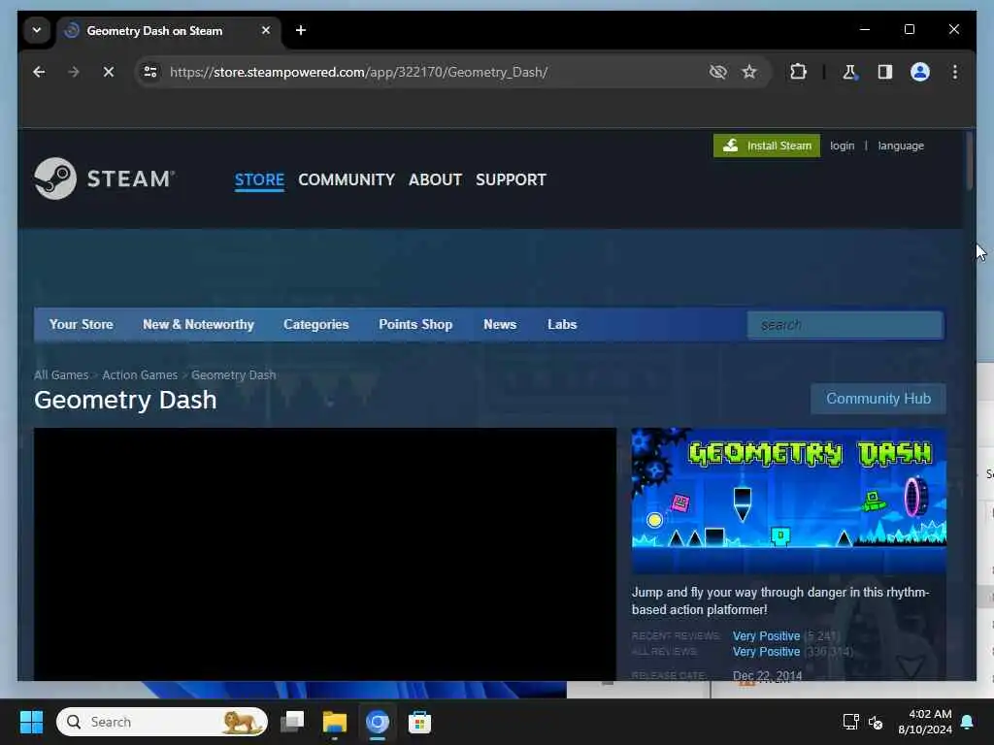Open the ABOUT menu item
This screenshot has height=745, width=994.
pyautogui.click(x=436, y=179)
